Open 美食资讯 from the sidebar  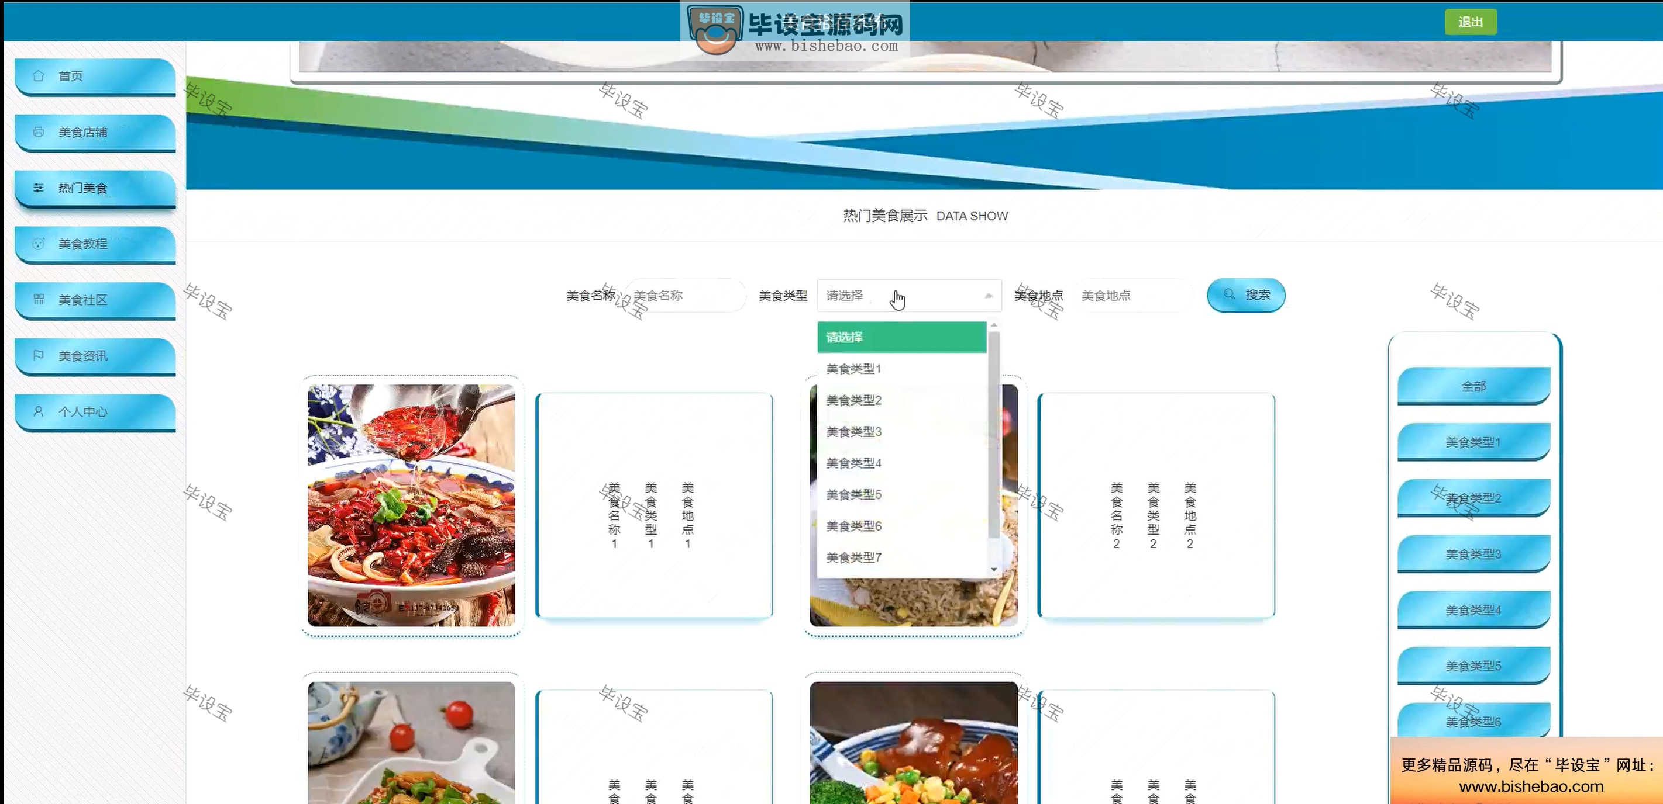click(x=95, y=356)
